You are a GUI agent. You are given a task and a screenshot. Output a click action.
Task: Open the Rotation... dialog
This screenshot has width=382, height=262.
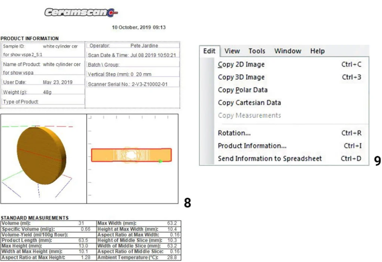pos(234,133)
